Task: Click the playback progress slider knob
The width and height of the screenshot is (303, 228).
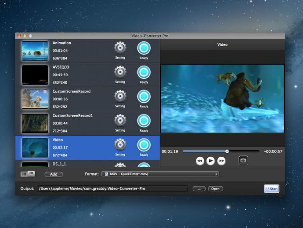Action: (x=227, y=151)
